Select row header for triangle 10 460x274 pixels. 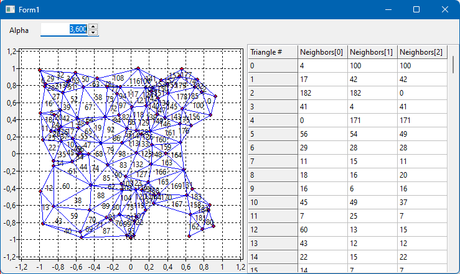point(273,203)
